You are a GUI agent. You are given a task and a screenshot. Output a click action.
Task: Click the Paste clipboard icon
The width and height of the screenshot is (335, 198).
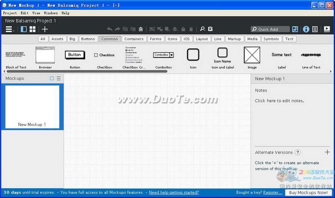pyautogui.click(x=141, y=29)
